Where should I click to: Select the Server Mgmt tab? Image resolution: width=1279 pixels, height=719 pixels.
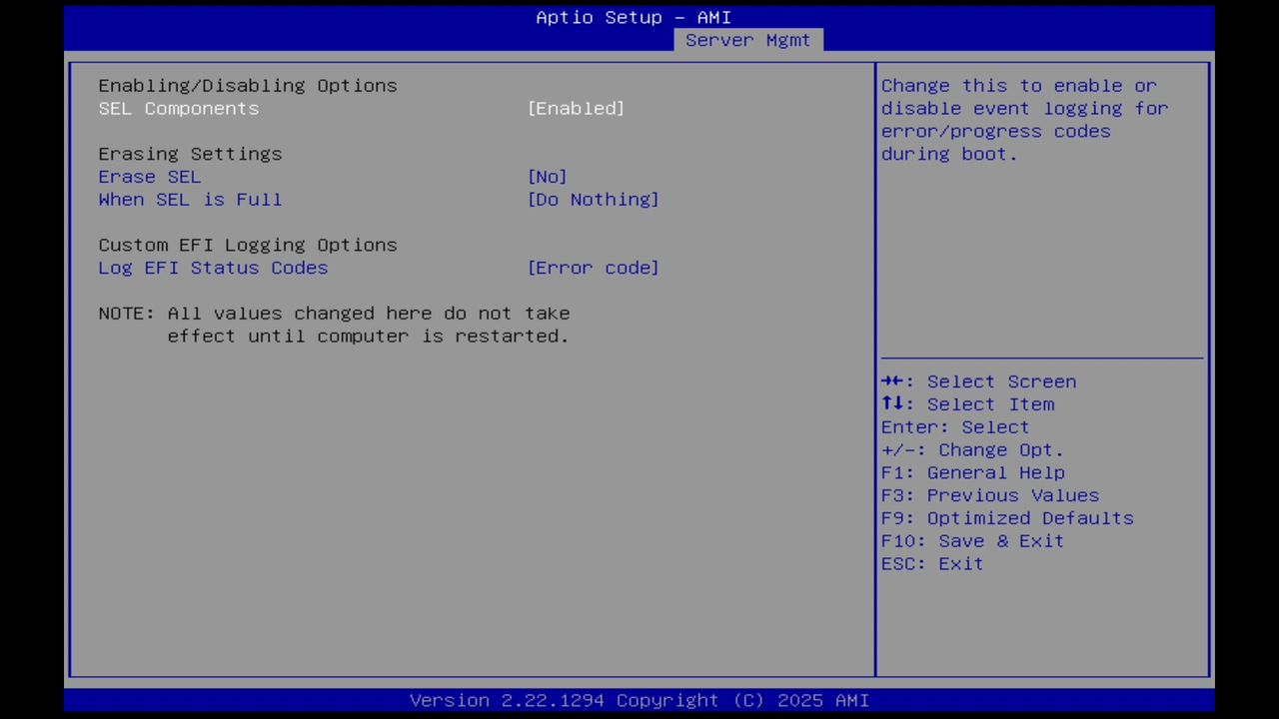(x=747, y=40)
